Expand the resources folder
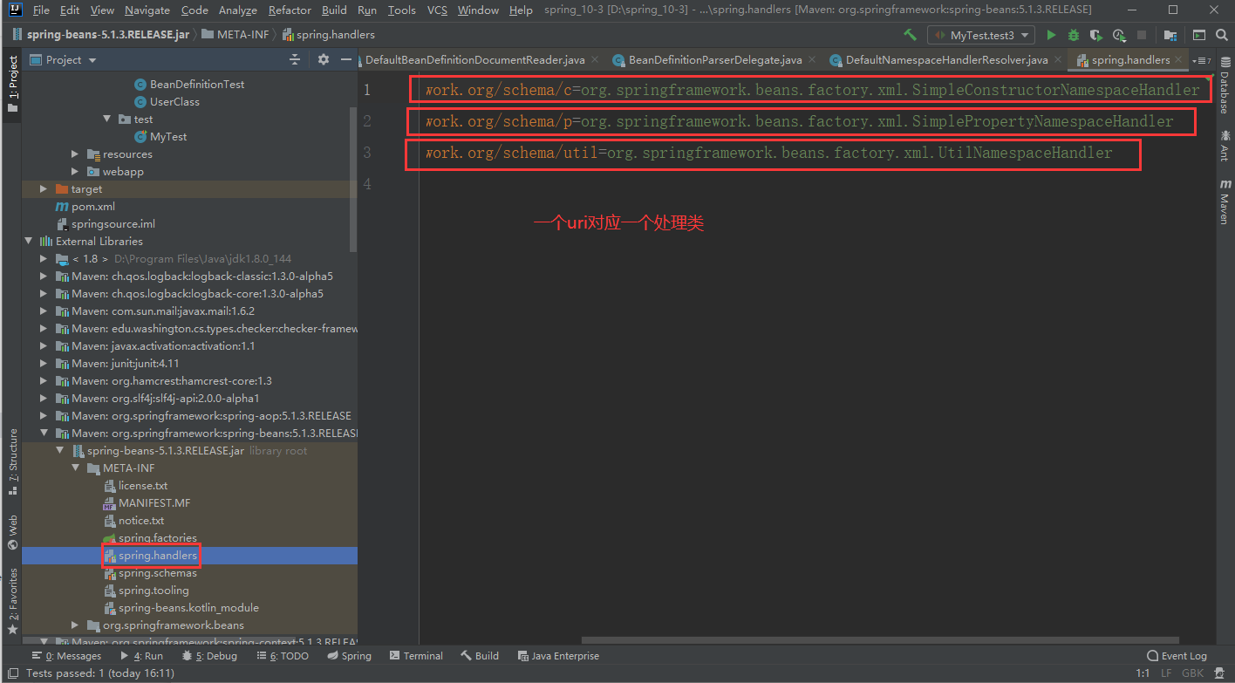This screenshot has height=683, width=1235. (x=76, y=154)
